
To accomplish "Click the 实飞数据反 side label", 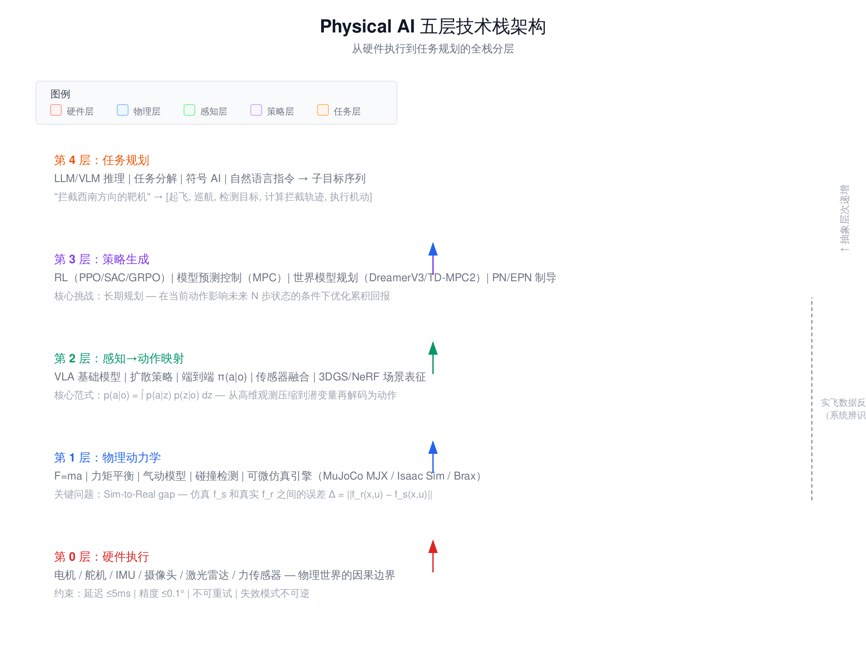I will (x=843, y=403).
